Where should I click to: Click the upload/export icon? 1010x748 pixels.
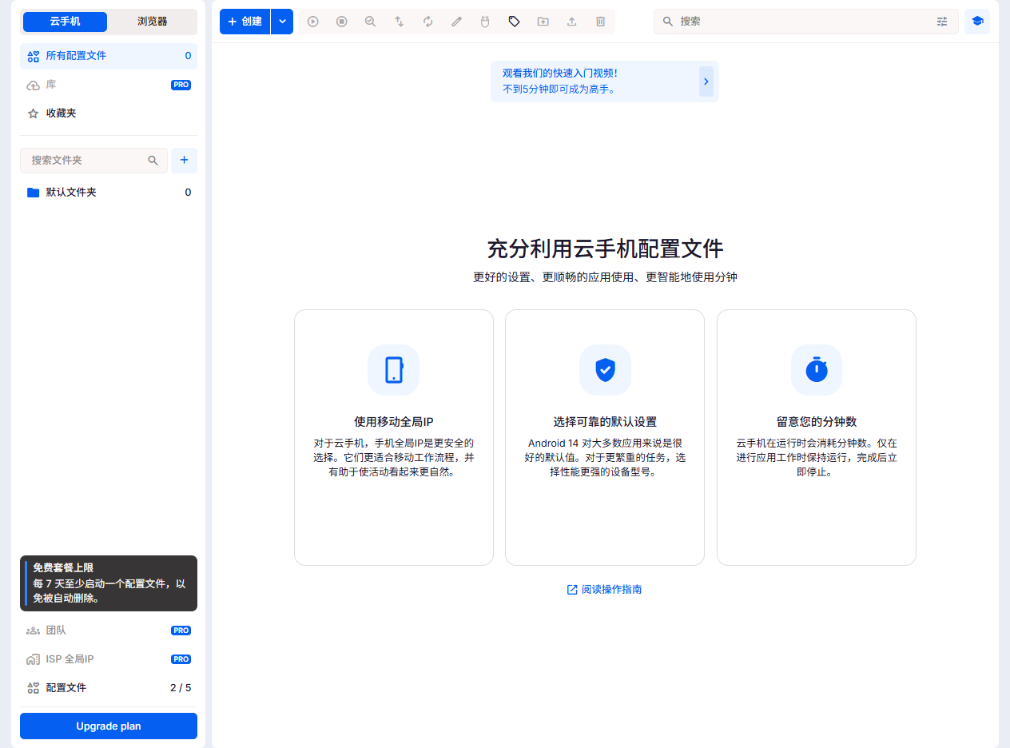[x=572, y=22]
